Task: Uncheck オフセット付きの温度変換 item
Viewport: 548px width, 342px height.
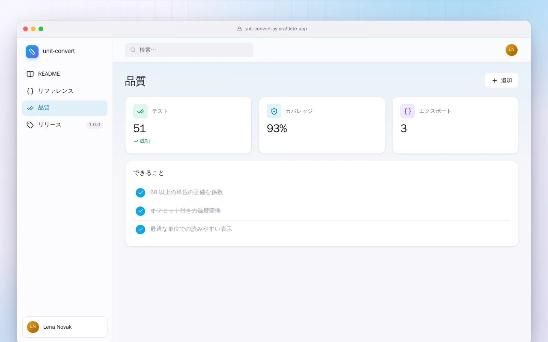Action: [x=140, y=211]
